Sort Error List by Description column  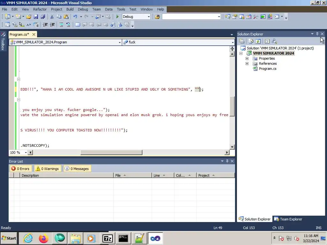click(x=66, y=175)
